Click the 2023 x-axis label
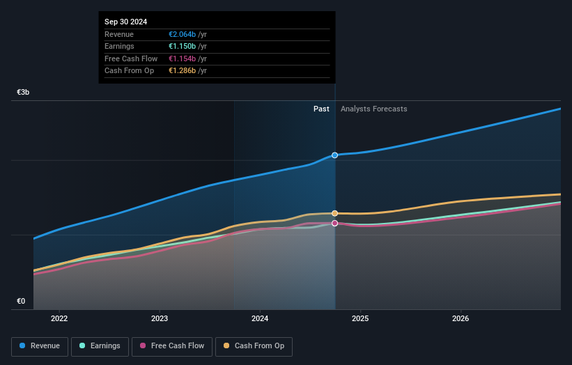Viewport: 572px width, 365px height. click(160, 318)
